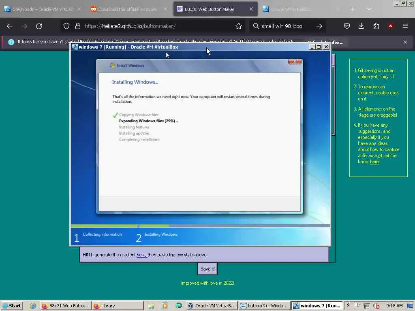Click the uBlock Origin icon
Screen dimensions: 415x311
(x=391, y=26)
